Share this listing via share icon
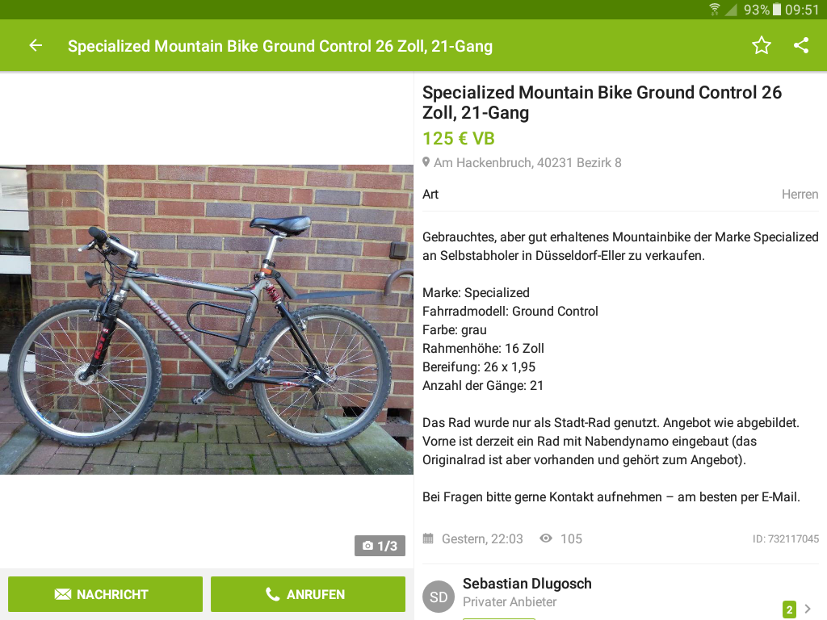Image resolution: width=827 pixels, height=620 pixels. [x=801, y=46]
